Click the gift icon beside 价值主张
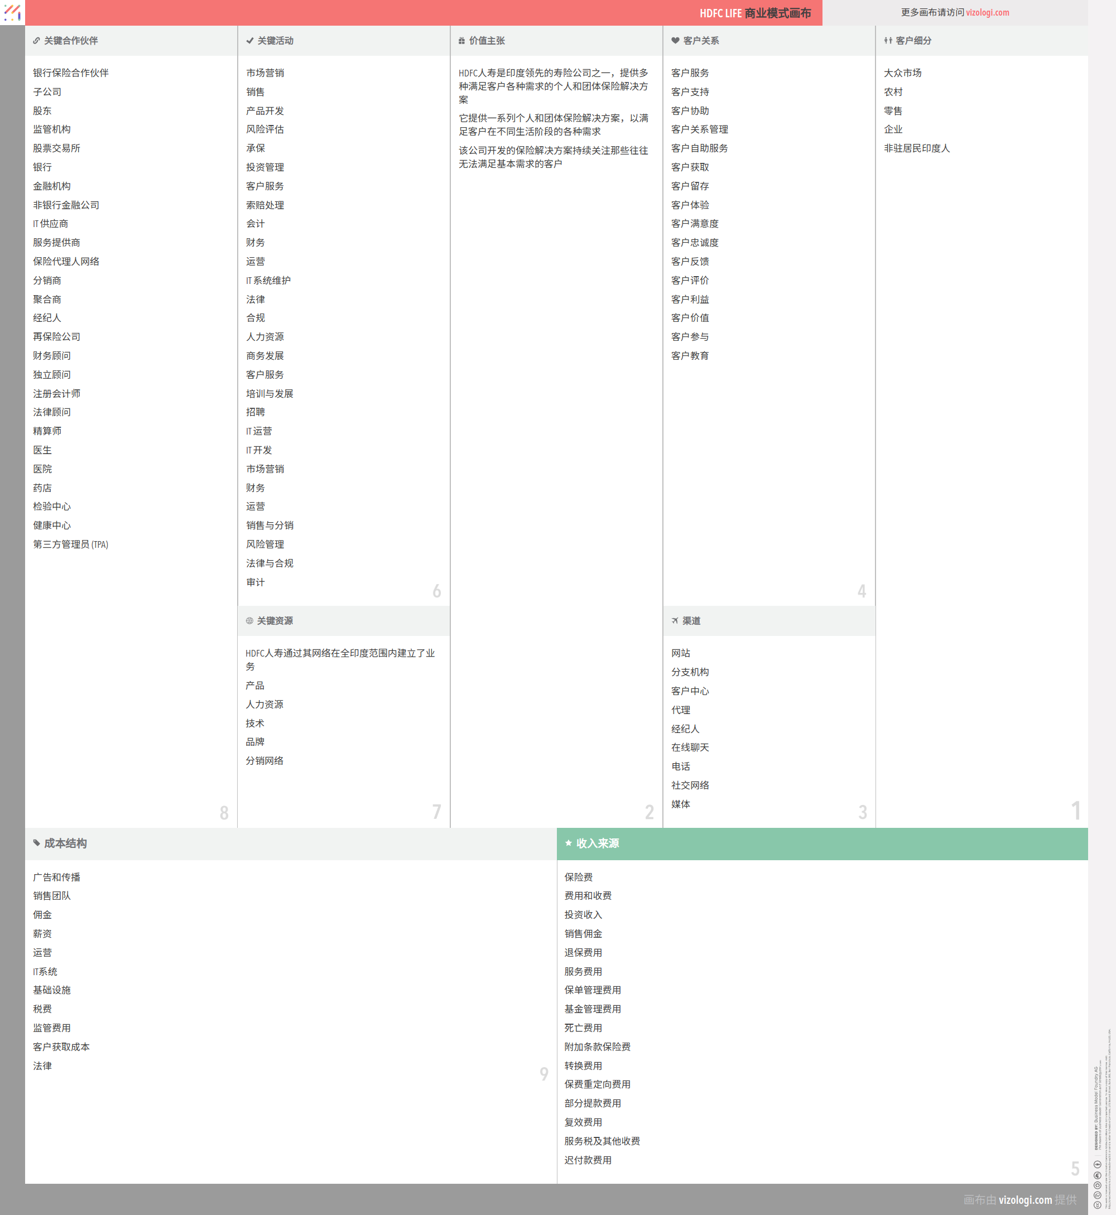This screenshot has height=1215, width=1116. (461, 41)
